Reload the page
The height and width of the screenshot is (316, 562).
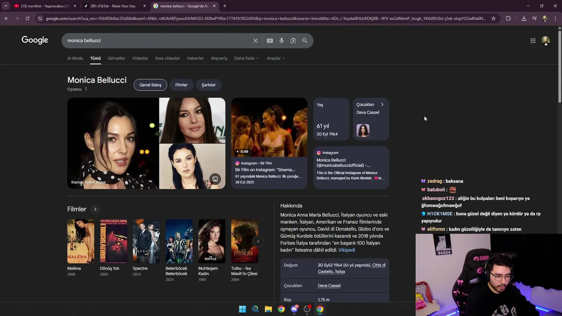(27, 18)
